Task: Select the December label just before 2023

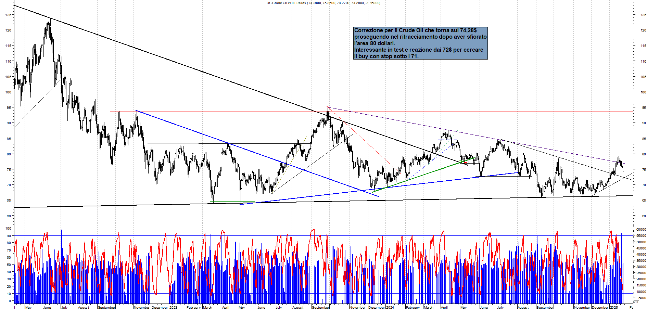Action: tap(160, 307)
